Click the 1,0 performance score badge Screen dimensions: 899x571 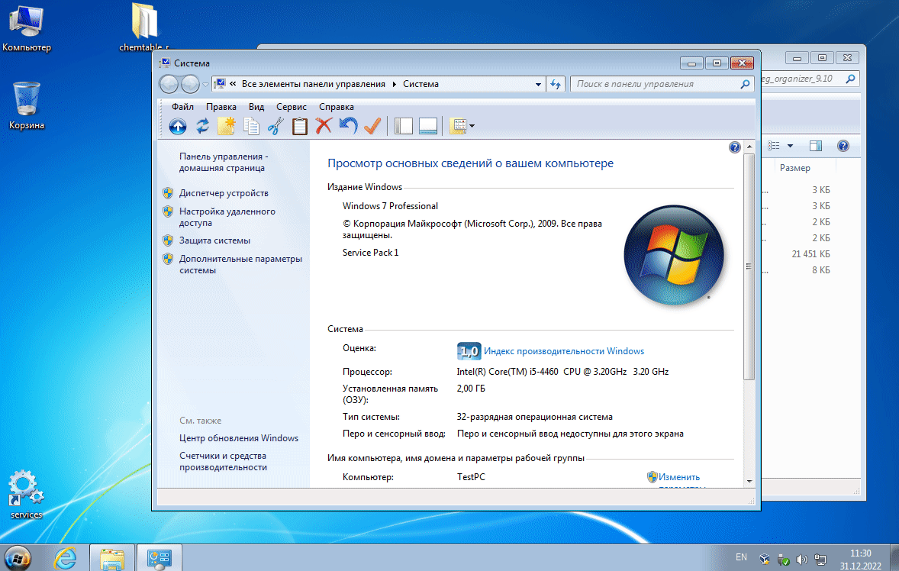pyautogui.click(x=469, y=351)
